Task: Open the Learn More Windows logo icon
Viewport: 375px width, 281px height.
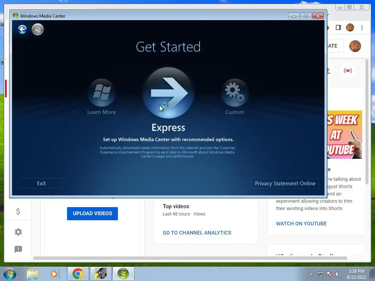Action: pos(102,93)
